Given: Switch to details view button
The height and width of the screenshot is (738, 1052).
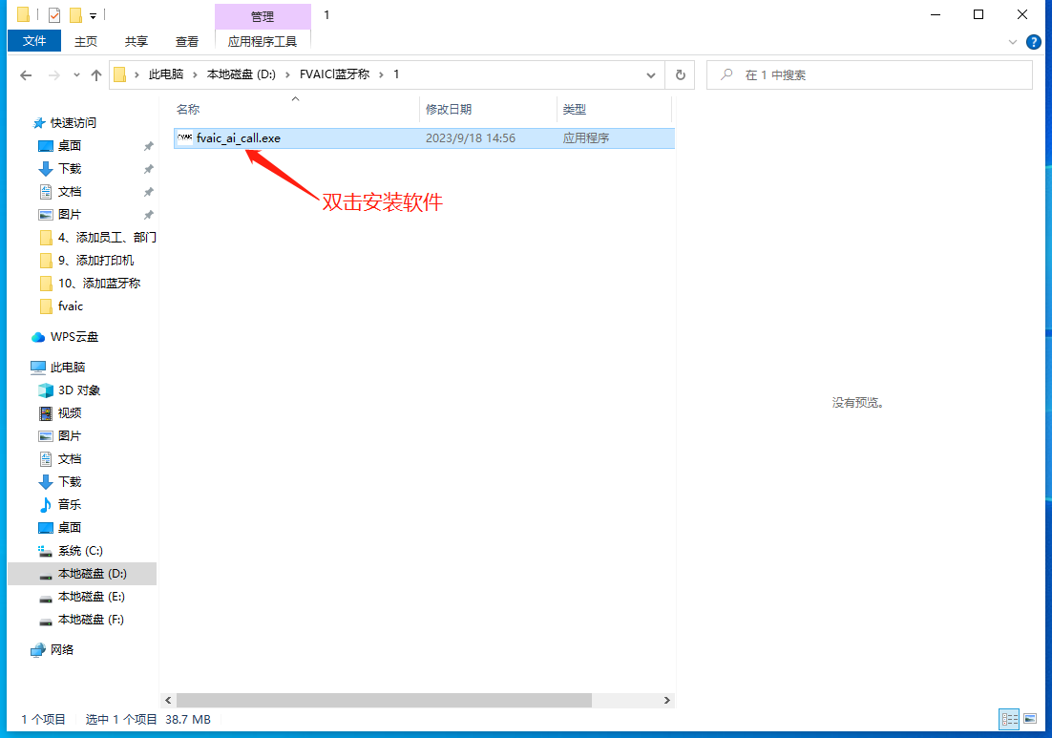Looking at the screenshot, I should [x=1009, y=718].
